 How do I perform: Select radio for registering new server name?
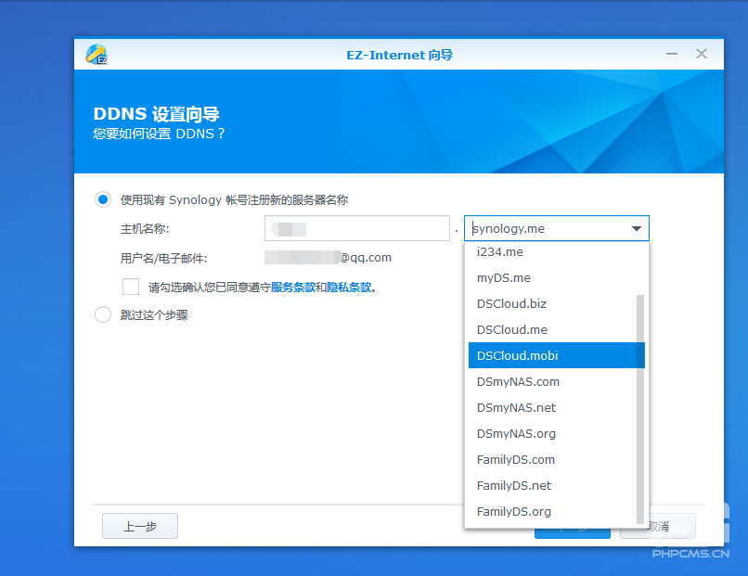pos(103,199)
